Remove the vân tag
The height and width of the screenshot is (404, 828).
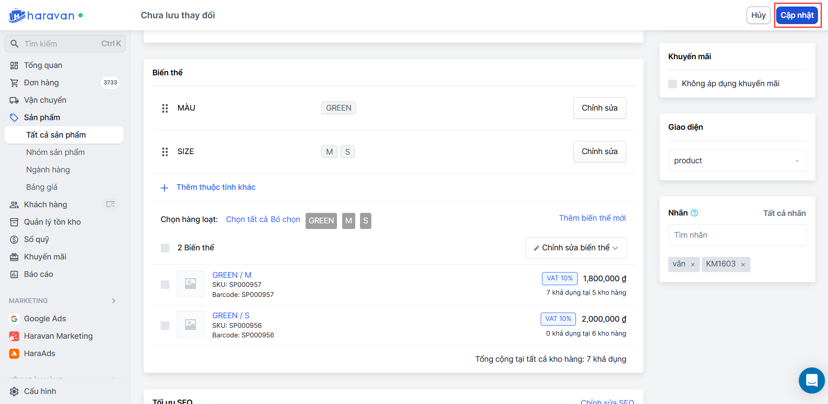[x=693, y=265]
